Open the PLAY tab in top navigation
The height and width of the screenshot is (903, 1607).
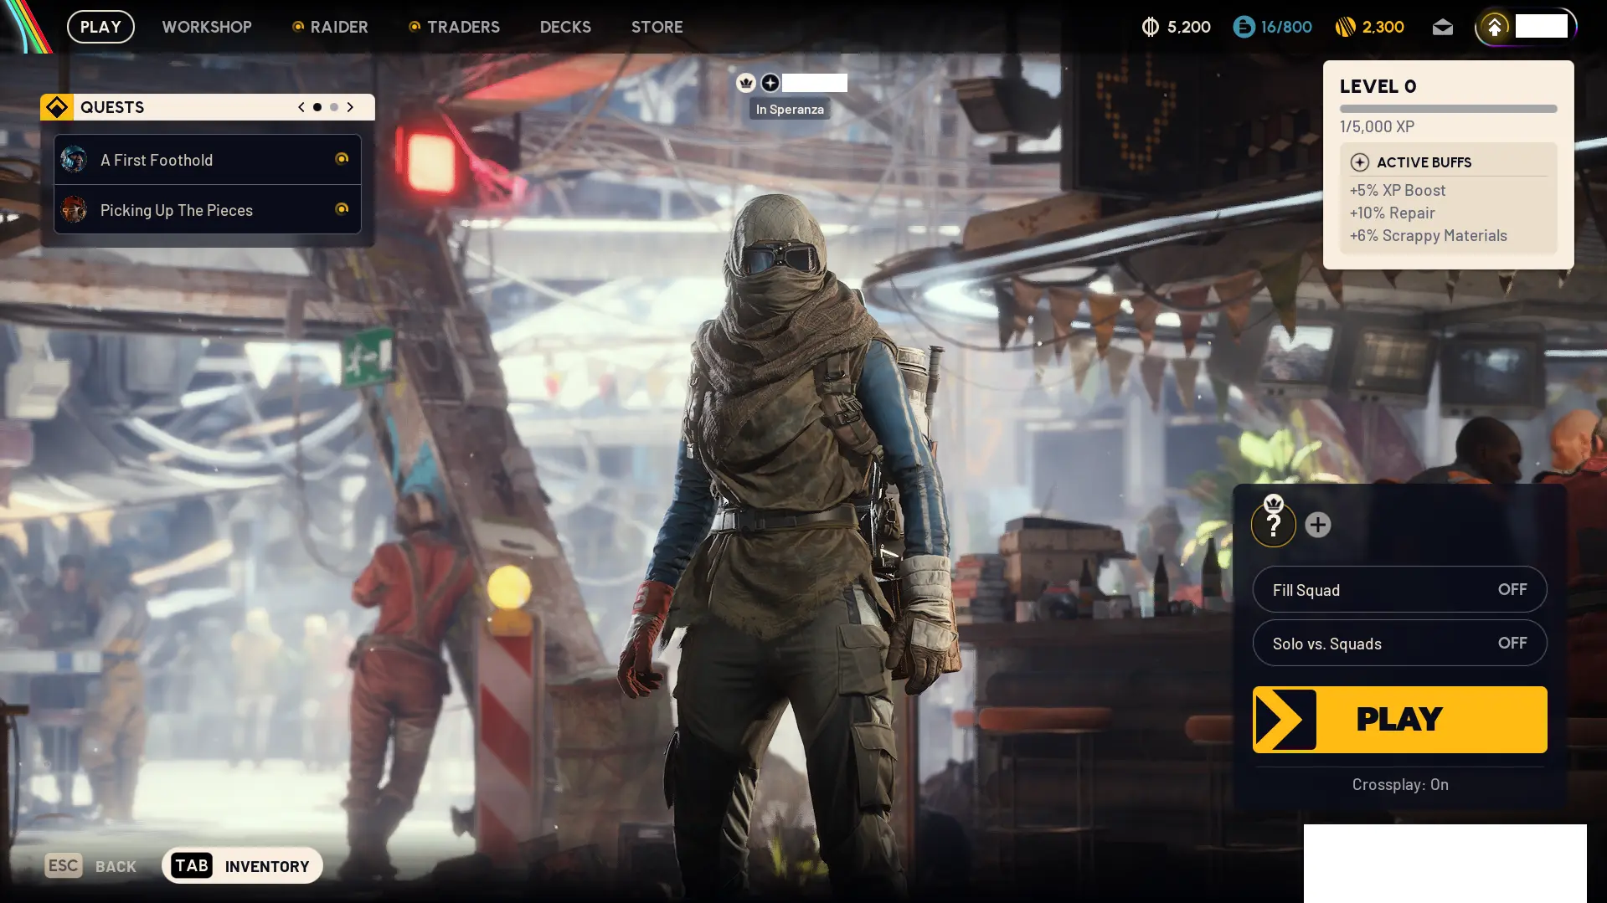pyautogui.click(x=100, y=27)
